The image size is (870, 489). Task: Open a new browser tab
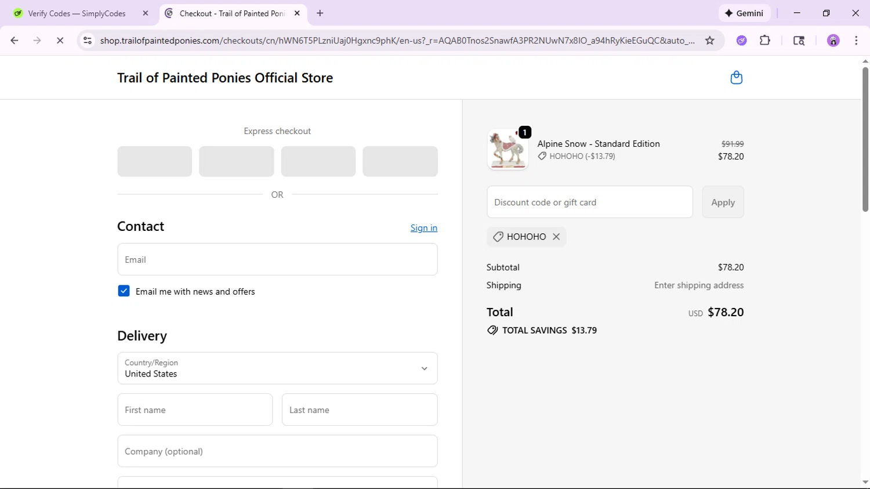click(320, 13)
